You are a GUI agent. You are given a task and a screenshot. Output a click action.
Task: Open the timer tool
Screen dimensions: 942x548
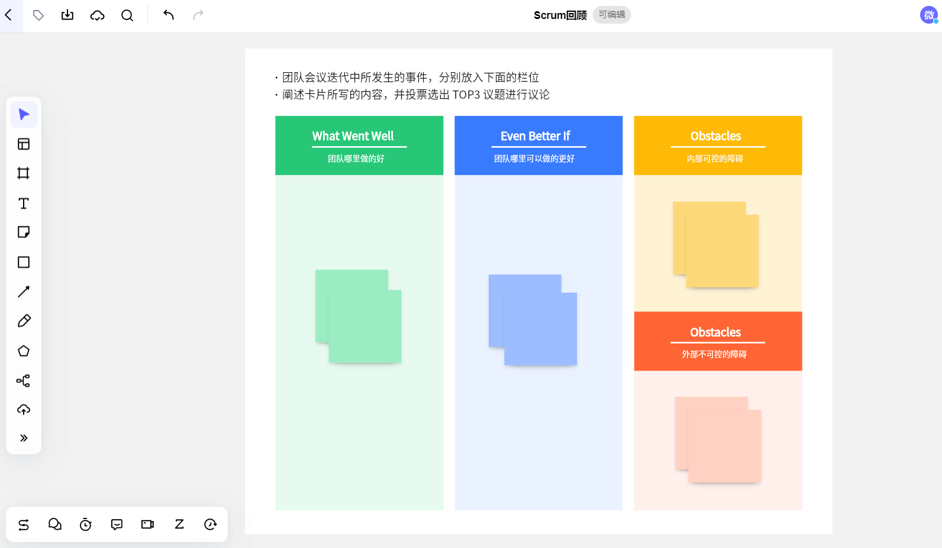[x=86, y=524]
